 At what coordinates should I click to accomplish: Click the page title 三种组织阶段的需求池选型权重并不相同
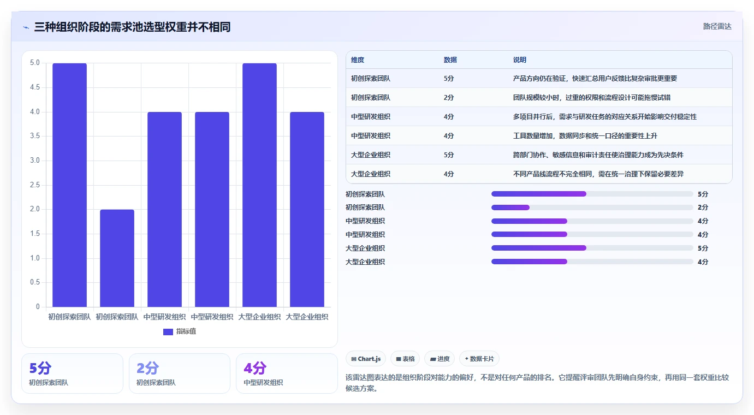(132, 27)
